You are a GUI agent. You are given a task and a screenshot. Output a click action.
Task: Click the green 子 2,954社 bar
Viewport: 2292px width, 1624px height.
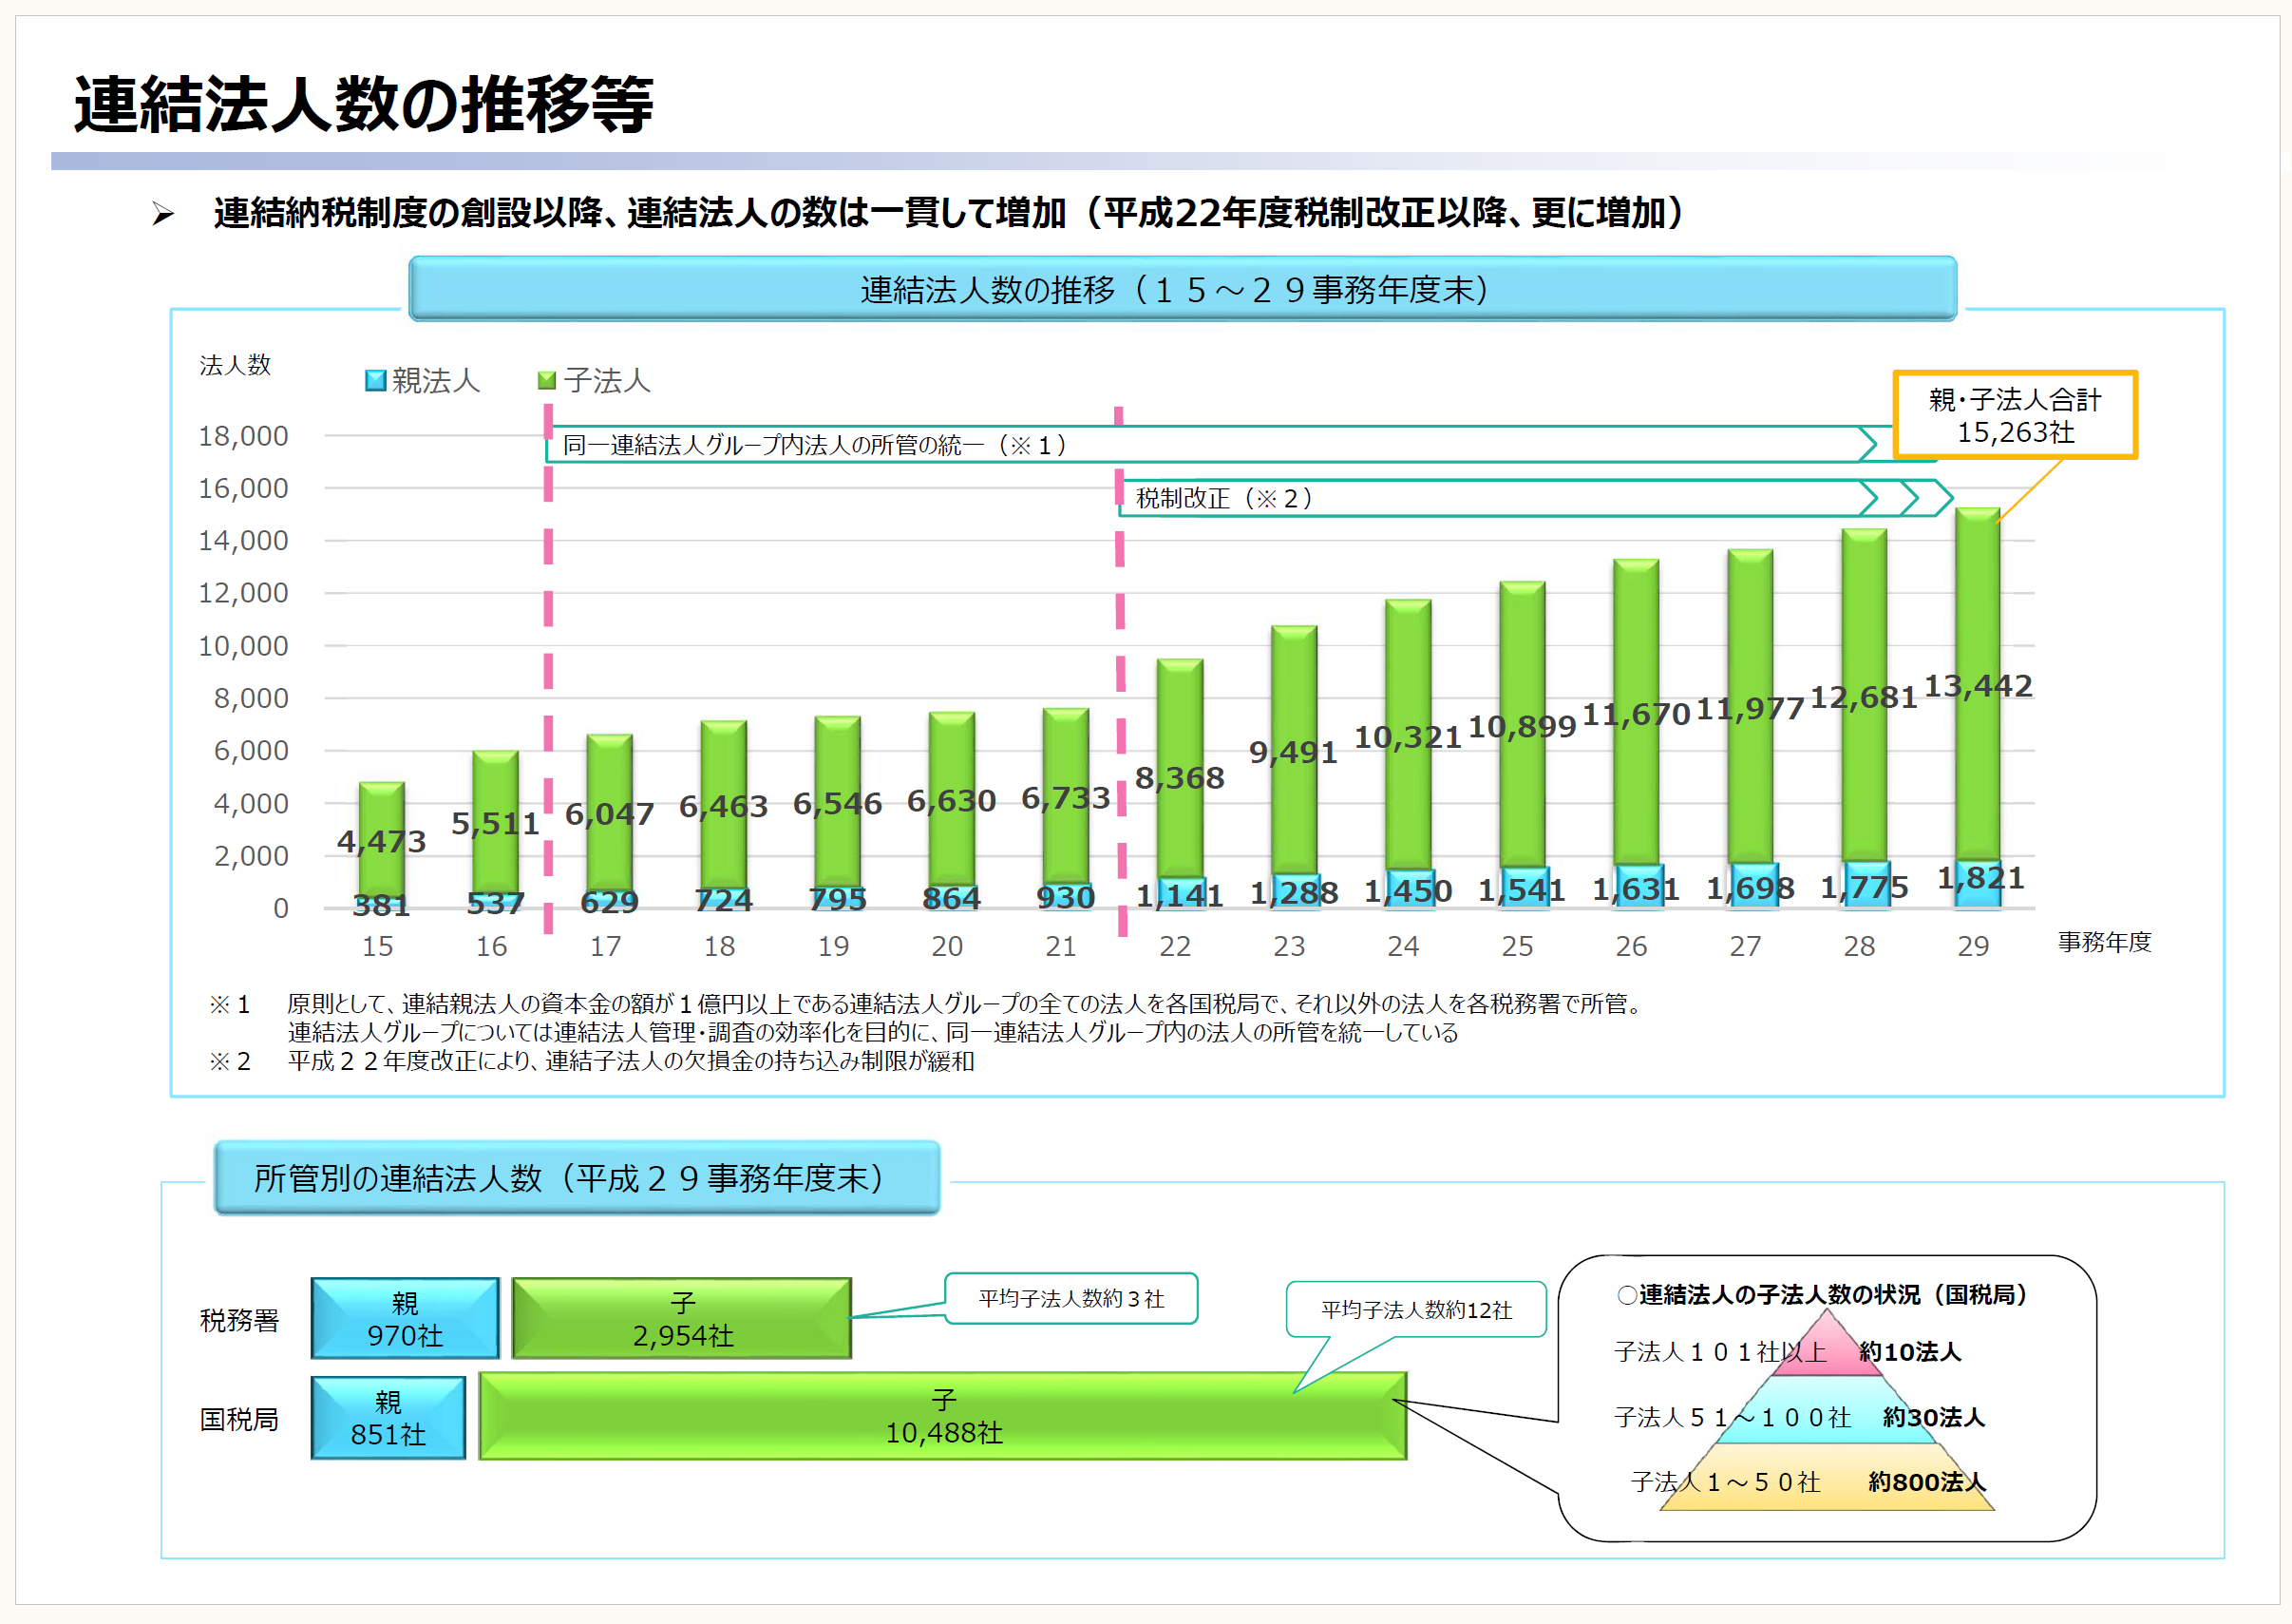682,1318
